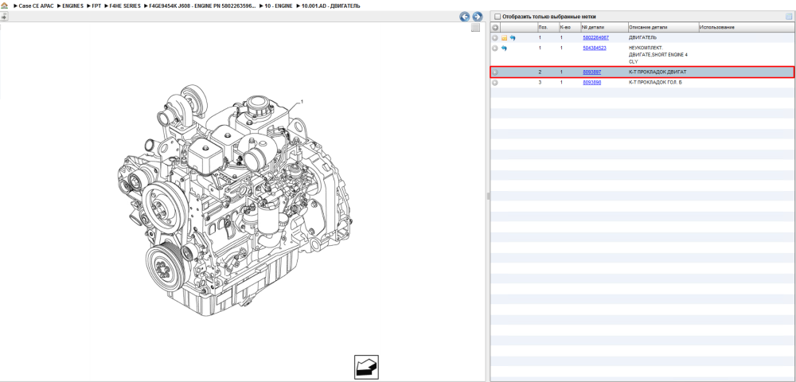
Task: Click the blue arrow icon on the ДВИГАТЕЛЬ row
Action: (513, 38)
